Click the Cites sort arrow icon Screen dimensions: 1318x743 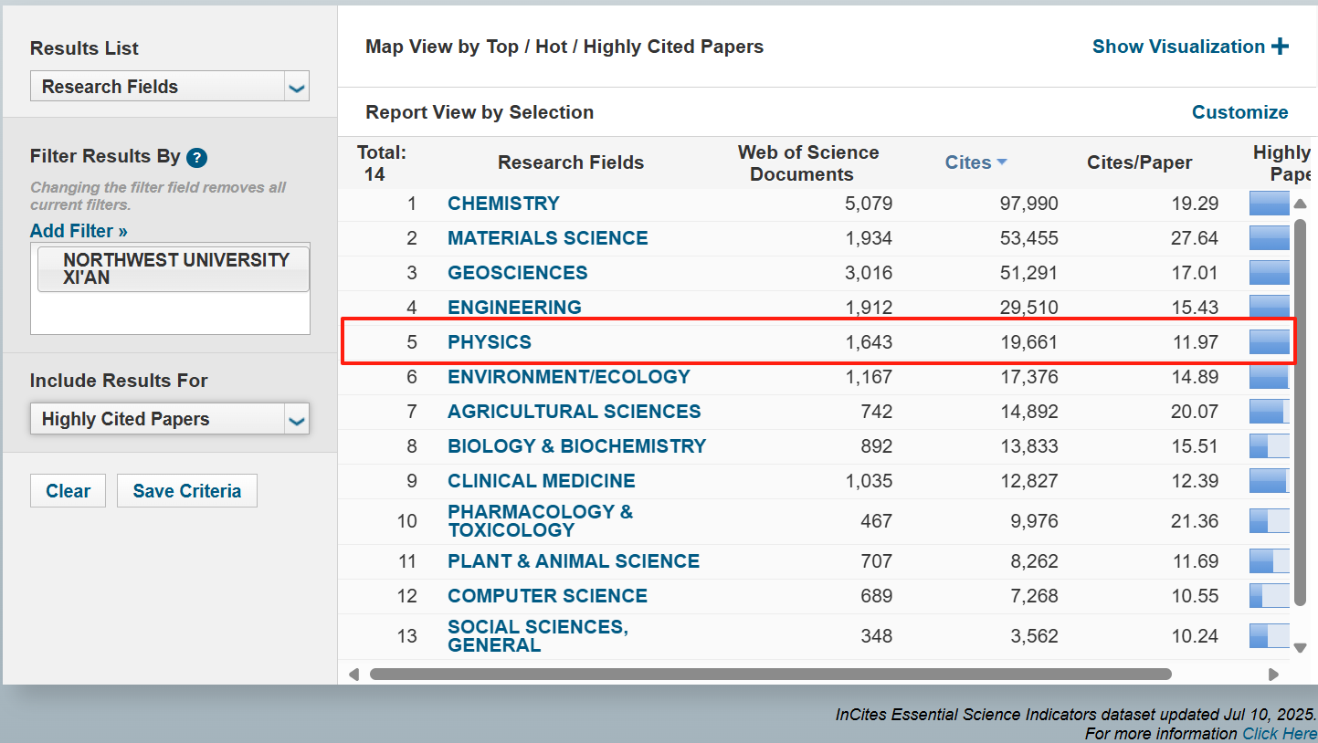pos(1002,162)
